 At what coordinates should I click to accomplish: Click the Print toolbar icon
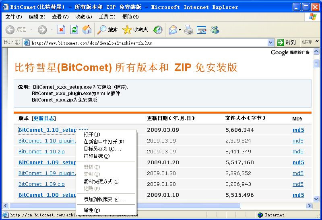188,30
